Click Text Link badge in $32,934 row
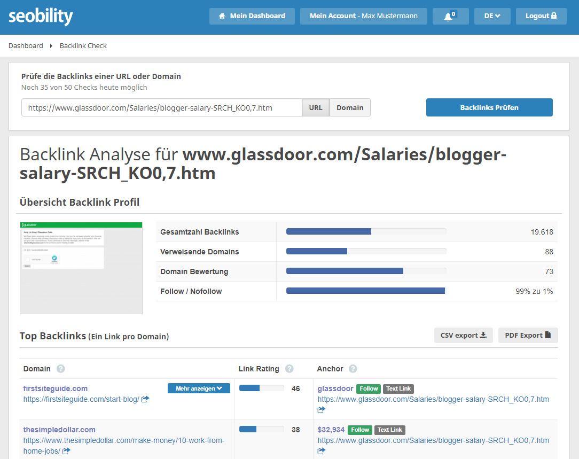 [x=389, y=430]
